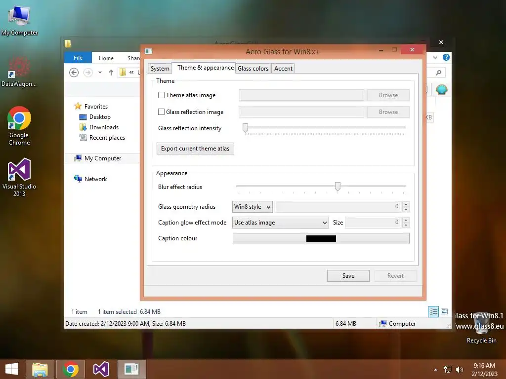Show hidden system tray icons
506x379 pixels.
(436, 370)
